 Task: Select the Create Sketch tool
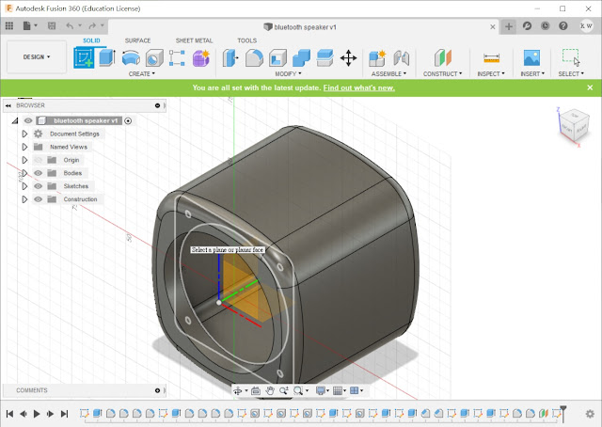pyautogui.click(x=84, y=58)
